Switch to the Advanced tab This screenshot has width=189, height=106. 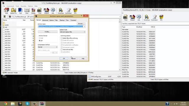pos(45,20)
